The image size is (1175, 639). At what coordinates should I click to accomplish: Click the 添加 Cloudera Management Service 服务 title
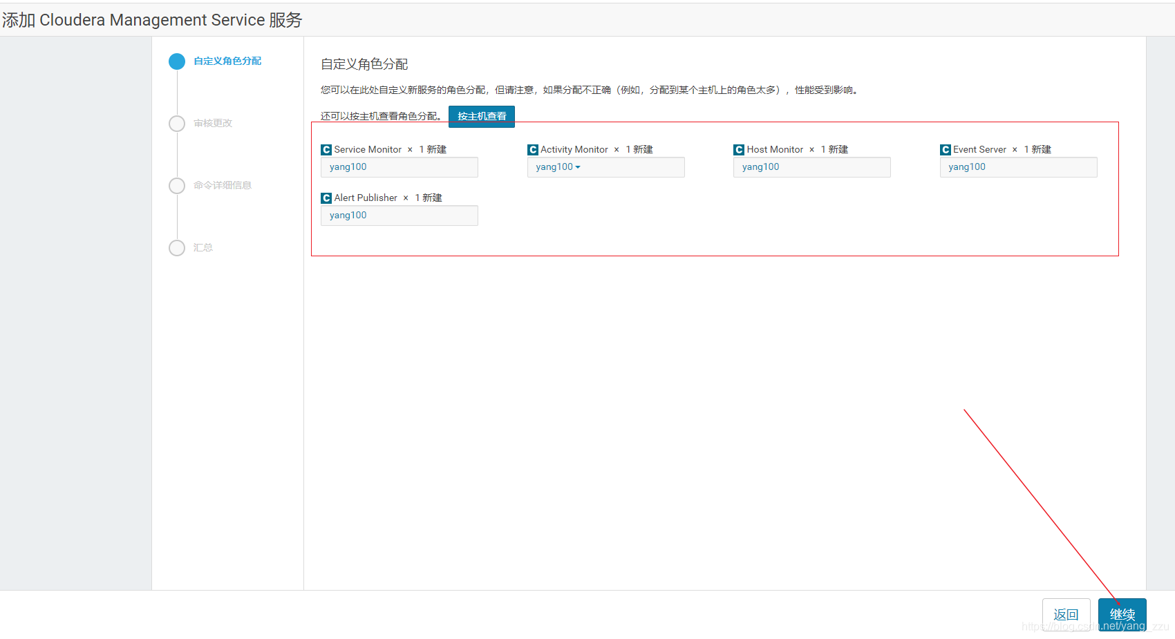[x=152, y=20]
